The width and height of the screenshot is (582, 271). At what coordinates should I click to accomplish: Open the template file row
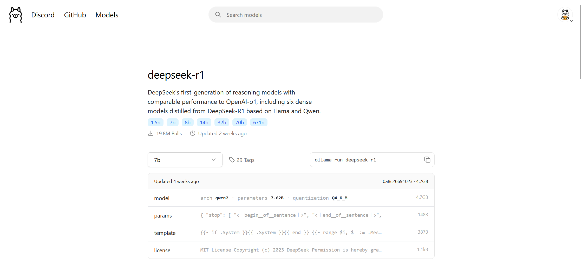tap(291, 233)
